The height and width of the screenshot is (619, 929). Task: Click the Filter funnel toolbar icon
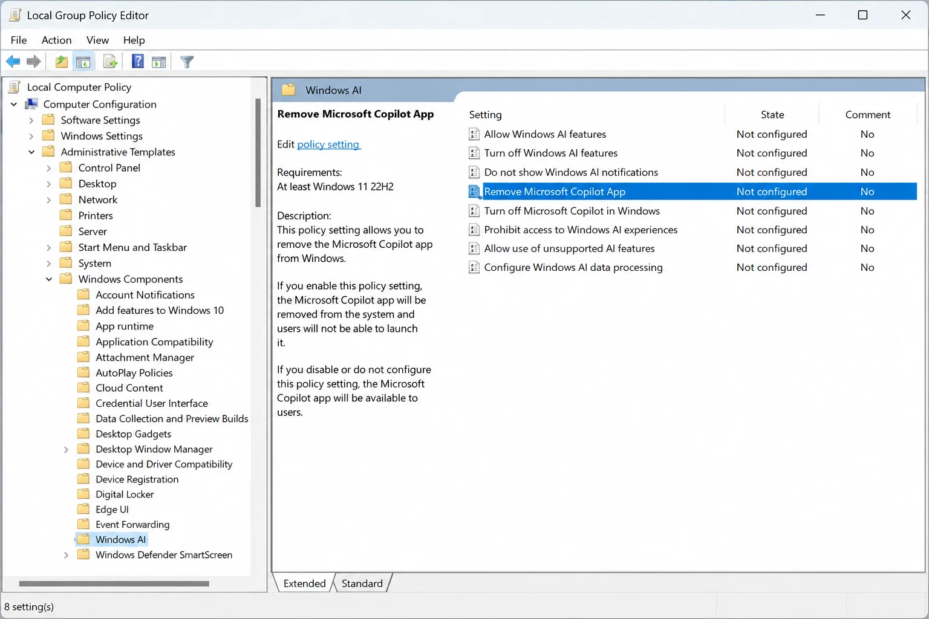[187, 61]
